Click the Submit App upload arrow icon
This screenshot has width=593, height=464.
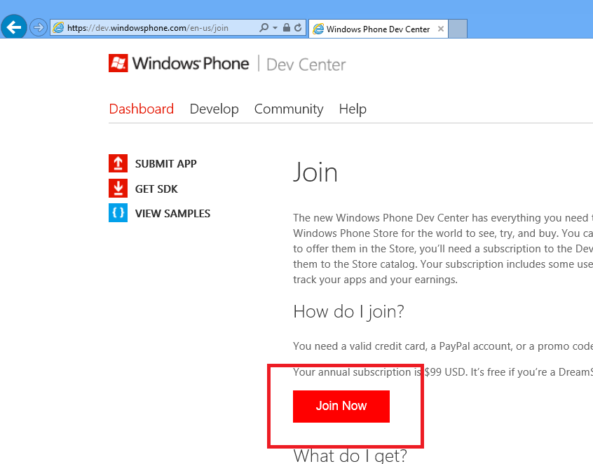point(118,163)
